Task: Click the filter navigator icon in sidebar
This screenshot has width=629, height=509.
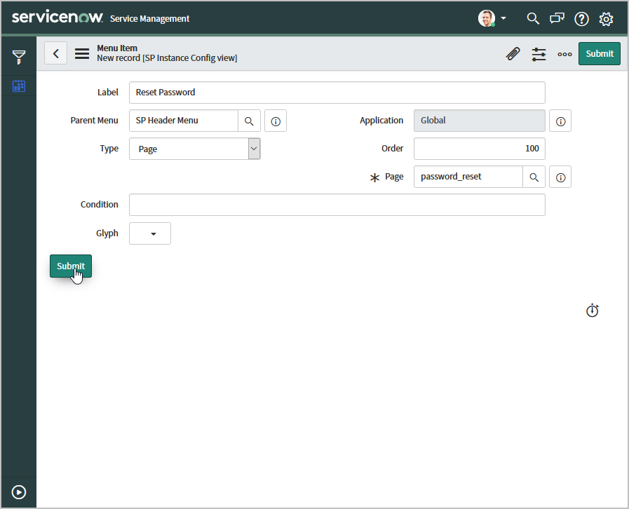Action: click(19, 57)
